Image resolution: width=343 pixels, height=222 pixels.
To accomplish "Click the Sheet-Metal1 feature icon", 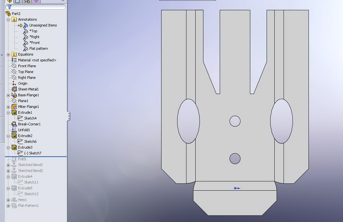I will 14,89.
